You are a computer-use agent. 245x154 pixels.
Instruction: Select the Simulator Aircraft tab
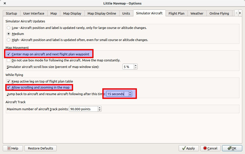coord(149,13)
